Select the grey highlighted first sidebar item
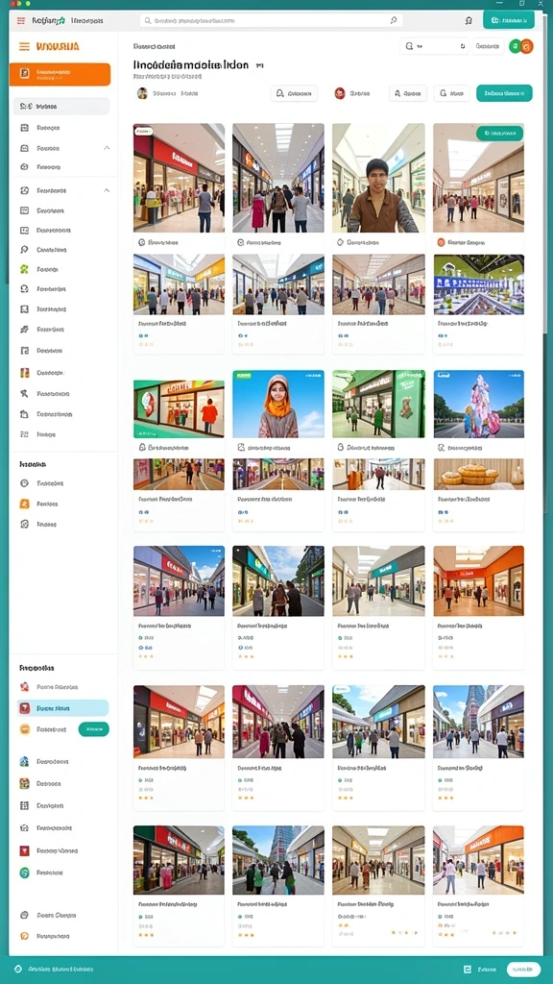Viewport: 553px width, 984px height. pos(60,106)
